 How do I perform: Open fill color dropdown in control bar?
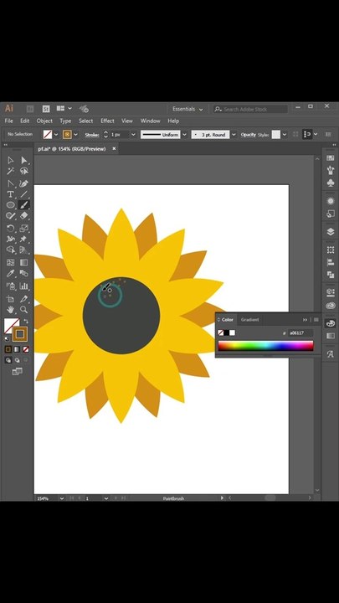[x=56, y=135]
